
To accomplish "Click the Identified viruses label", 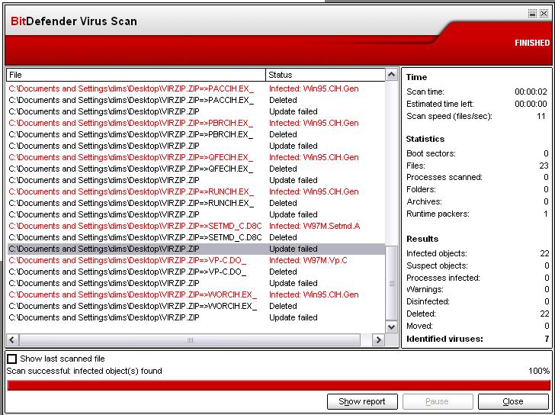I will point(444,339).
